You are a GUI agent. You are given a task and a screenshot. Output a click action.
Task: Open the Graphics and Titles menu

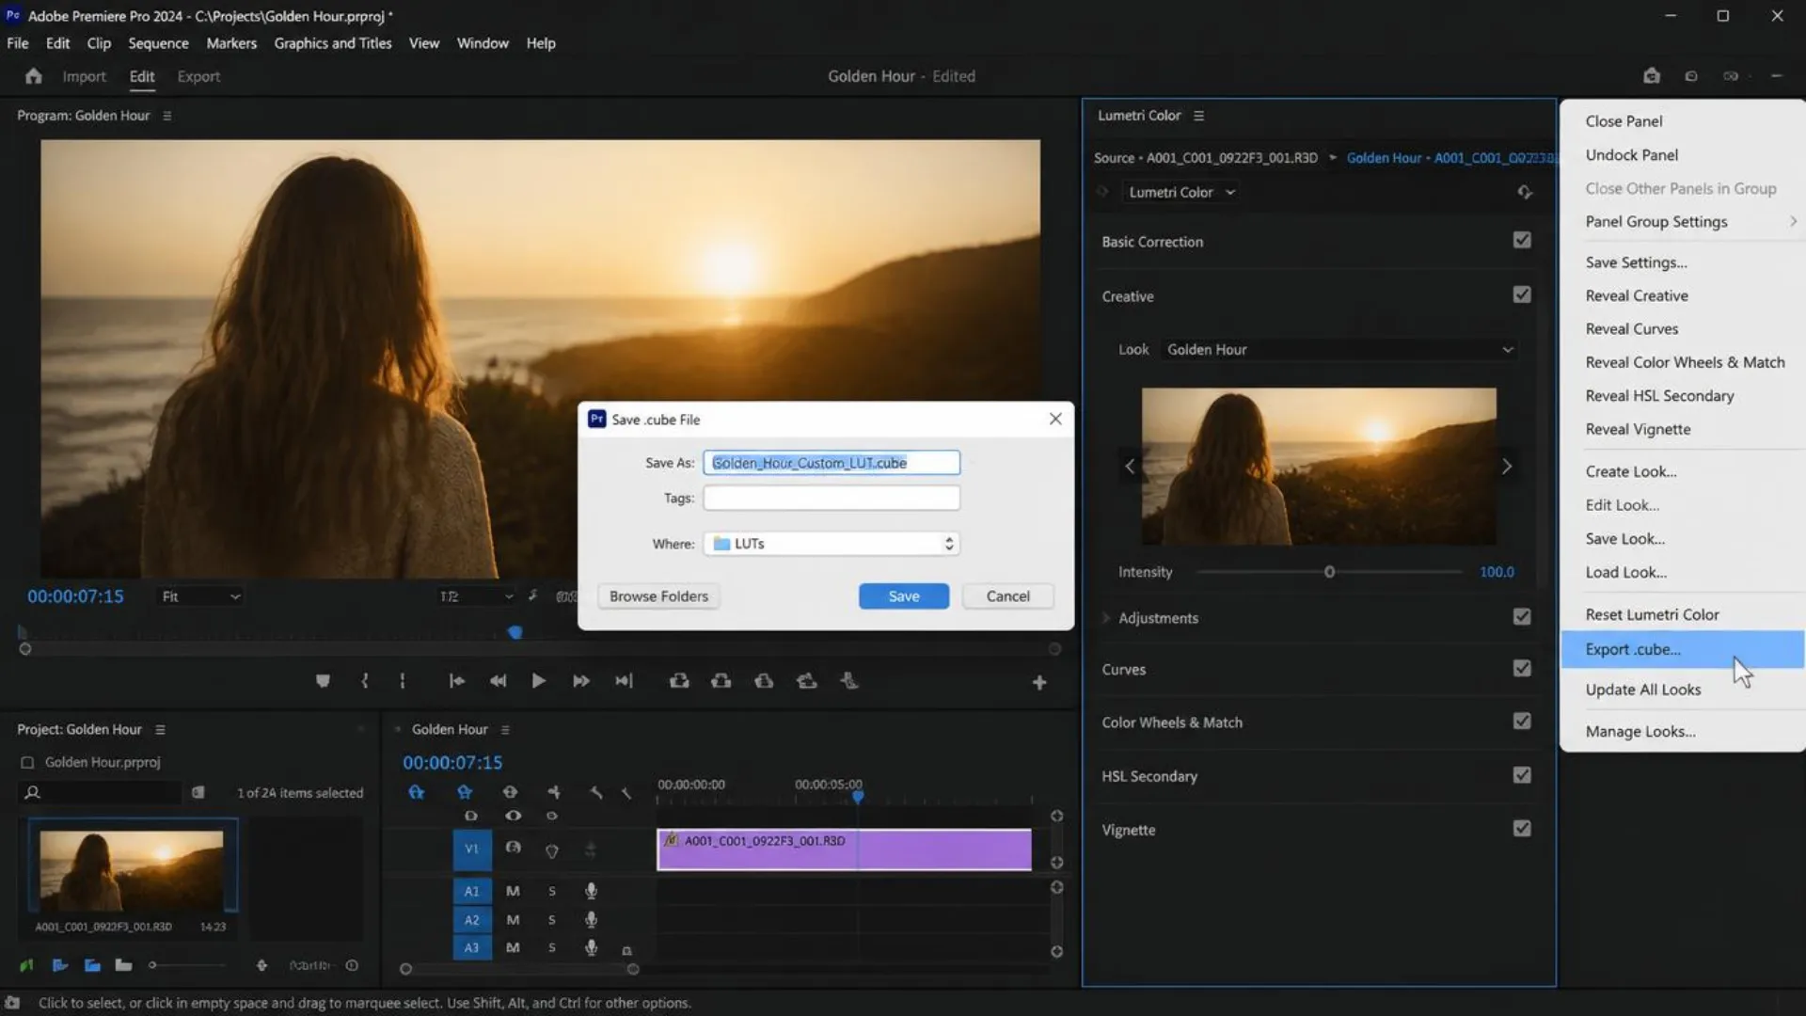click(x=333, y=43)
